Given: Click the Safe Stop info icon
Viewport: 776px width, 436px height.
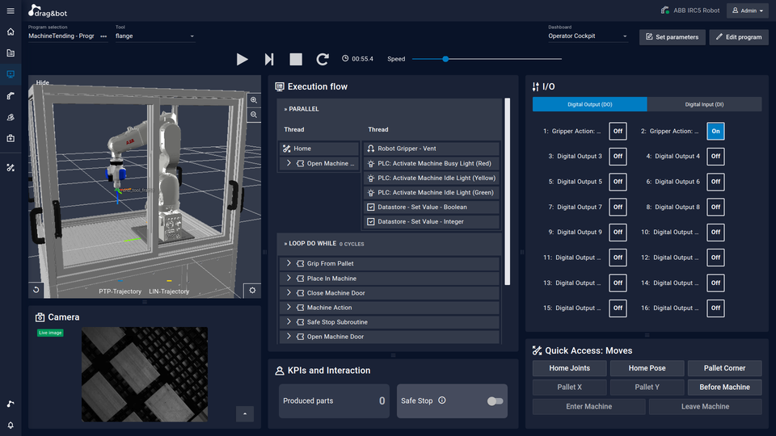Looking at the screenshot, I should [x=442, y=400].
